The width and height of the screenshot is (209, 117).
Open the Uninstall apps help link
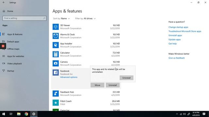point(175,35)
